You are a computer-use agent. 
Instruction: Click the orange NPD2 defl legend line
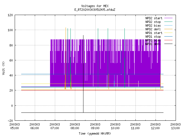pyautogui.click(x=168, y=29)
